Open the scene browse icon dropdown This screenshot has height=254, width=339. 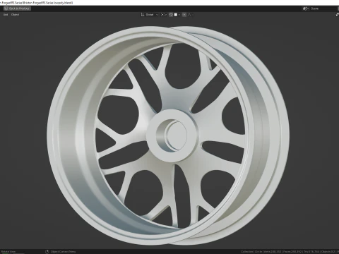(306, 8)
